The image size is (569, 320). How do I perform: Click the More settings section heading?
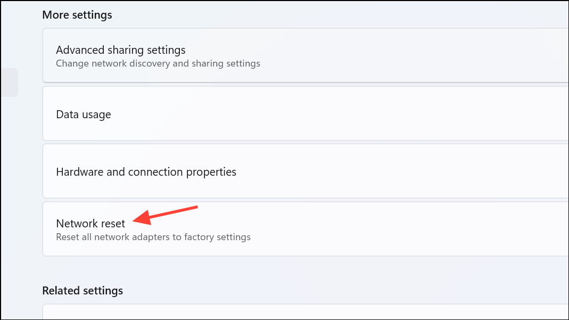click(77, 14)
